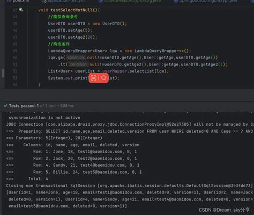Click line number 45 in the gutter
The height and width of the screenshot is (215, 254).
15,24
